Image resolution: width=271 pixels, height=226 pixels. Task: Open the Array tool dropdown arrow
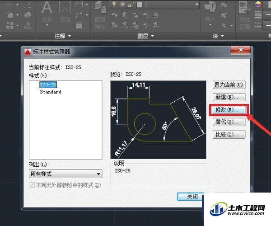coord(17,26)
